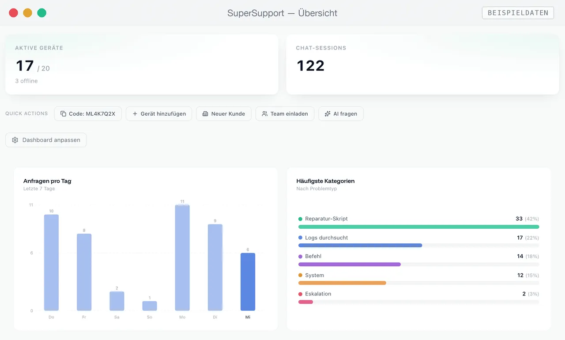The width and height of the screenshot is (565, 340).
Task: Select the highlighted Mi bar in the chart
Action: (248, 282)
